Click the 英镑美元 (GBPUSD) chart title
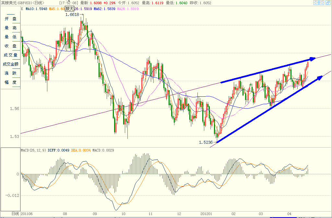332x218 pixels. 17,3
